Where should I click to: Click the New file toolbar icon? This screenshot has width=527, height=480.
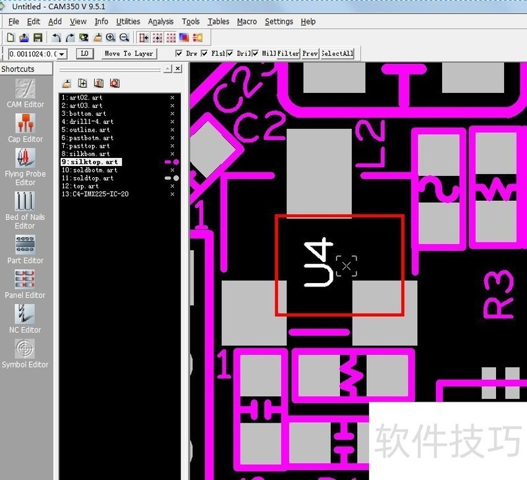point(11,38)
